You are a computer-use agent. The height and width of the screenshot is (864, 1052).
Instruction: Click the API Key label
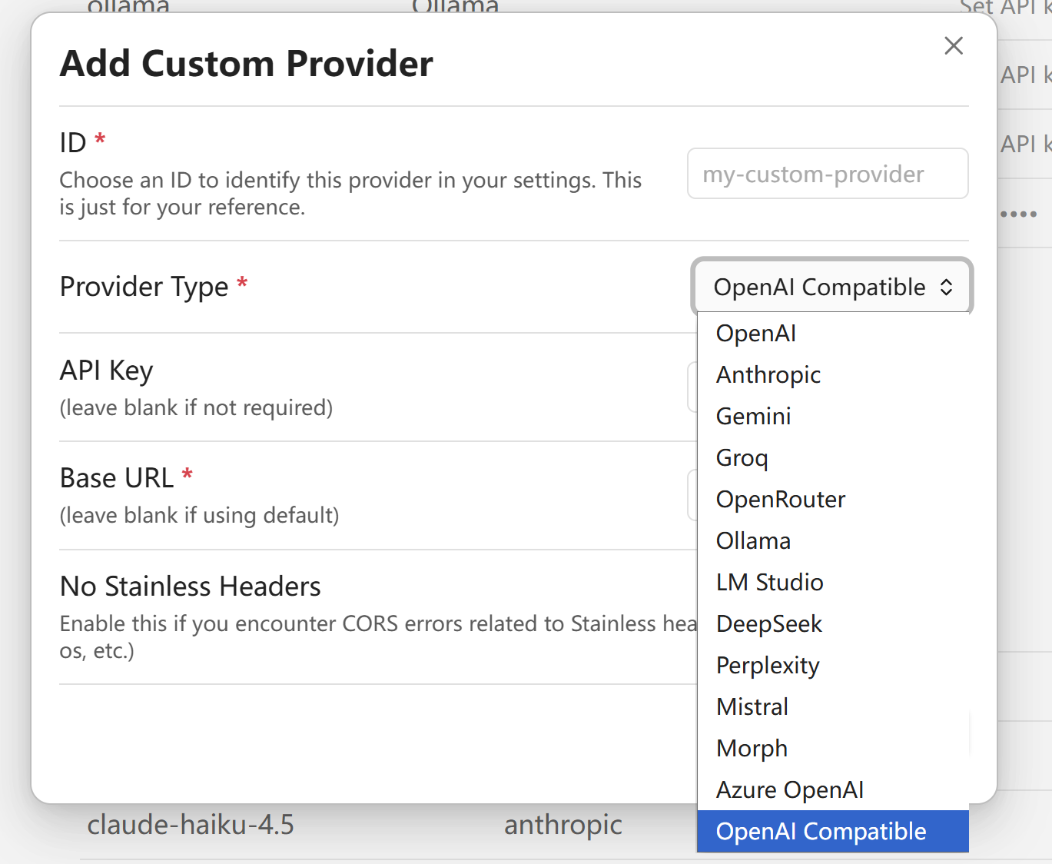(107, 371)
